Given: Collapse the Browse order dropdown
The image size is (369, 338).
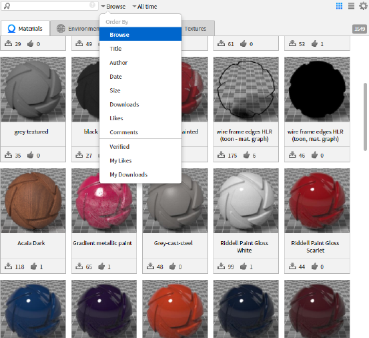Looking at the screenshot, I should pyautogui.click(x=113, y=7).
